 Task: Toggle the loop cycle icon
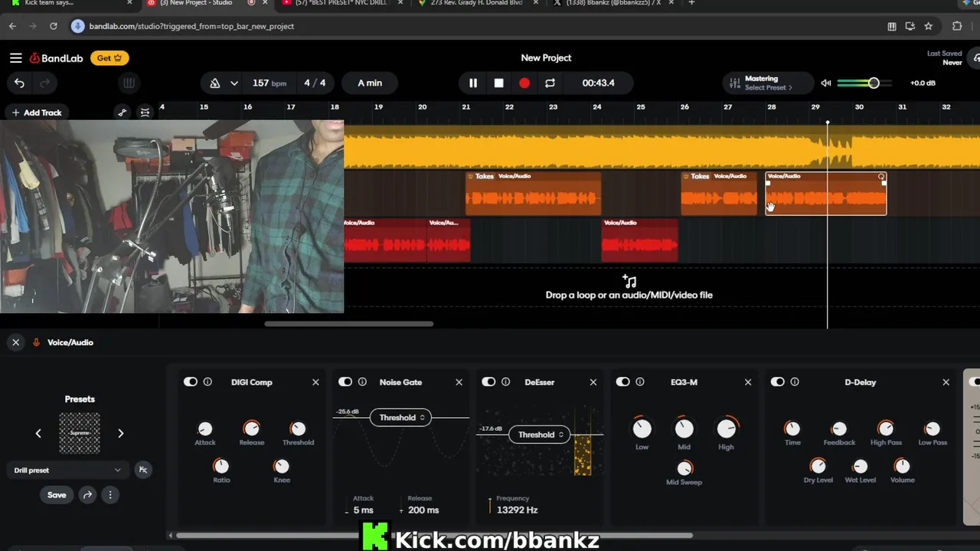[x=550, y=83]
